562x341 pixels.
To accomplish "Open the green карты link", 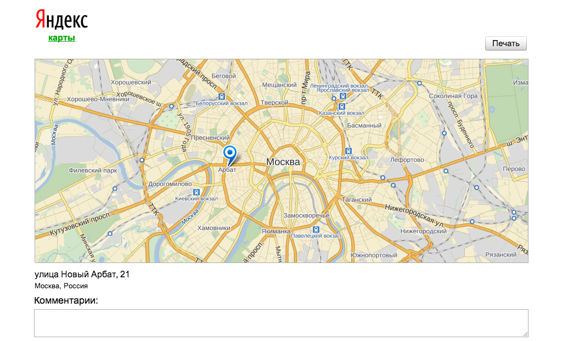I will click(61, 38).
